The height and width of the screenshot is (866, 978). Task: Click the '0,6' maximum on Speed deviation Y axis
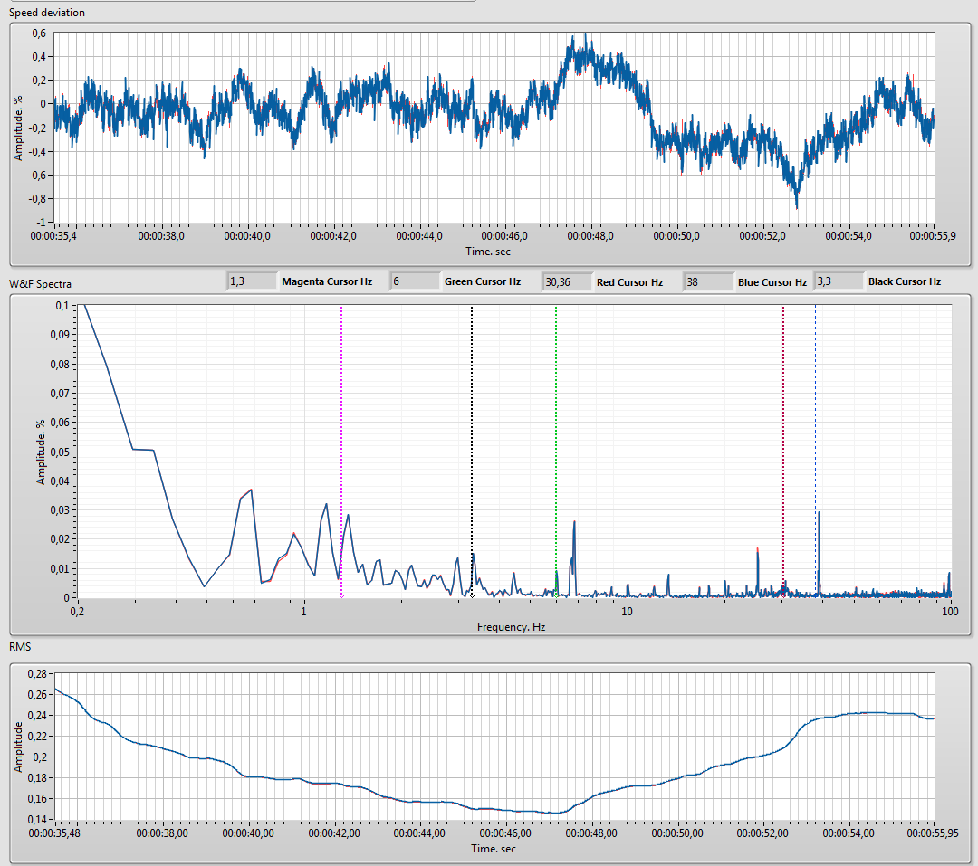(39, 33)
